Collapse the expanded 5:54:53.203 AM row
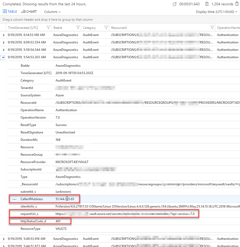This screenshot has height=247, width=240. tap(3, 57)
